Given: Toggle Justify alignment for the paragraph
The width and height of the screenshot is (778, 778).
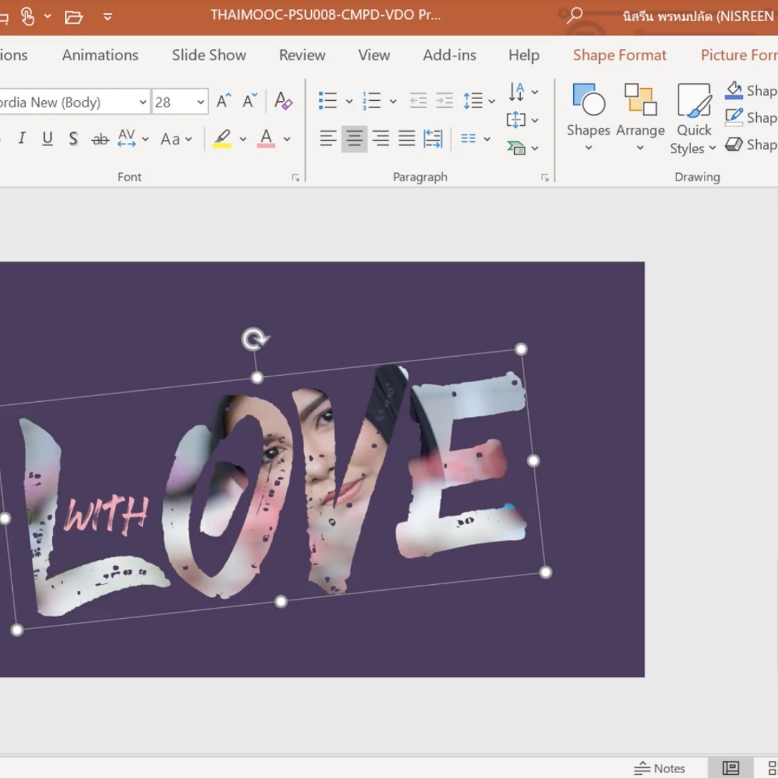Looking at the screenshot, I should tap(407, 139).
